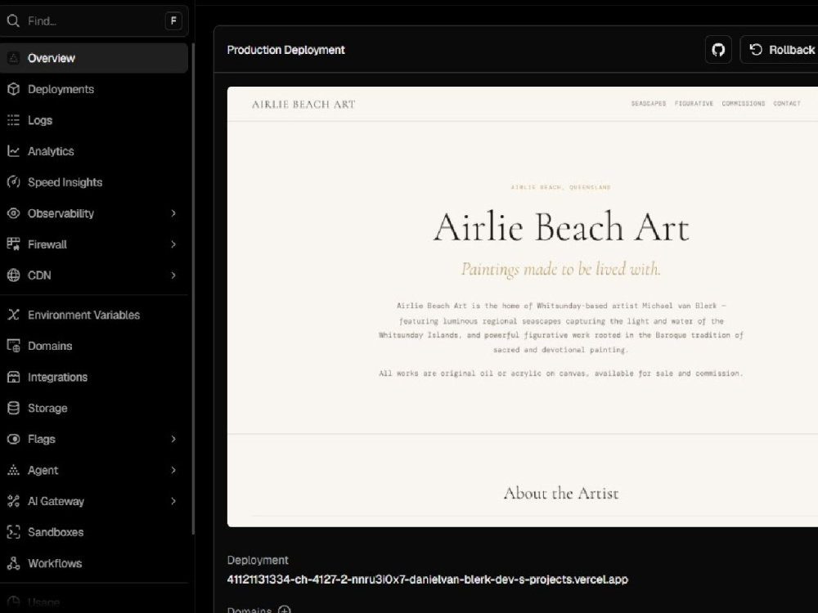Click Commissions in the preview navigation
818x613 pixels.
click(x=744, y=103)
